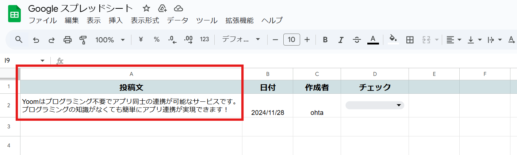Screen dimensions: 517x155
Task: Select column C header
Action: pos(317,74)
